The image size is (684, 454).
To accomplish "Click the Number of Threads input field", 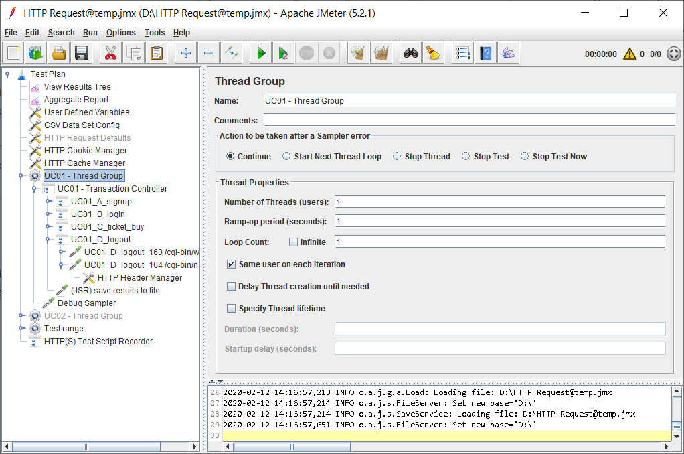I will pyautogui.click(x=500, y=202).
